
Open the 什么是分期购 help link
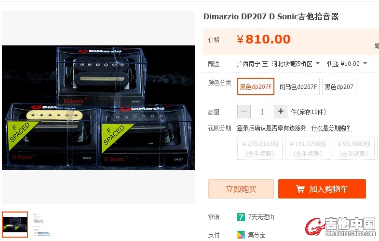click(x=331, y=128)
